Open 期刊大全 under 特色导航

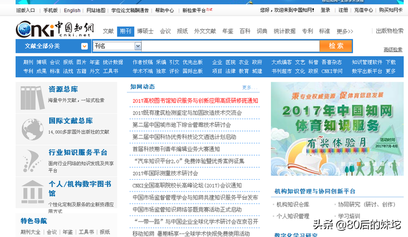click(31, 232)
